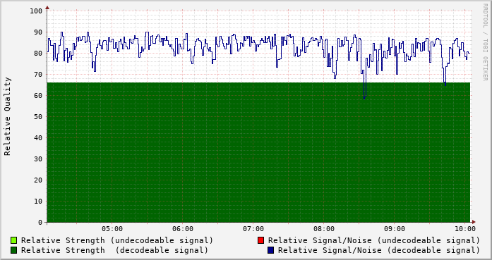Image resolution: width=492 pixels, height=260 pixels.
Task: Click the Relative Strength (undecodeable signal) legend text
Action: coord(117,240)
